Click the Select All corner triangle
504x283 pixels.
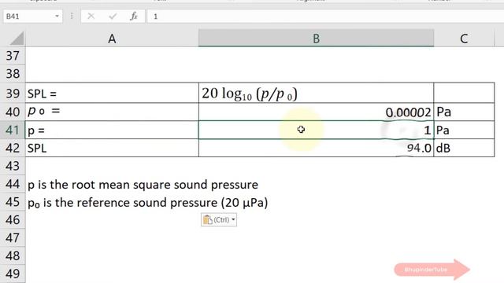(17, 39)
